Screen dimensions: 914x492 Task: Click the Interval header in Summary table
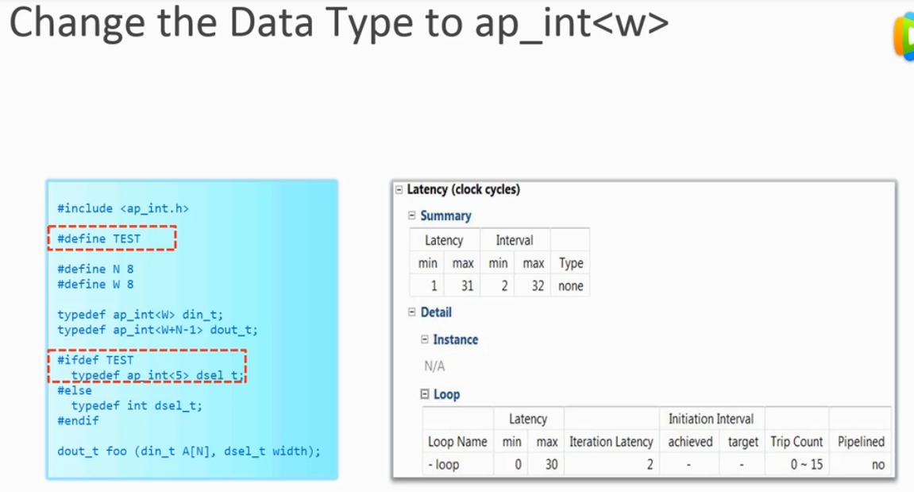514,240
